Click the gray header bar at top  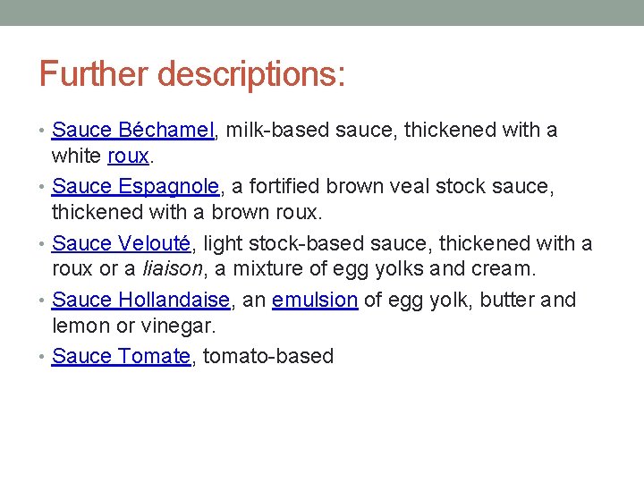point(322,13)
